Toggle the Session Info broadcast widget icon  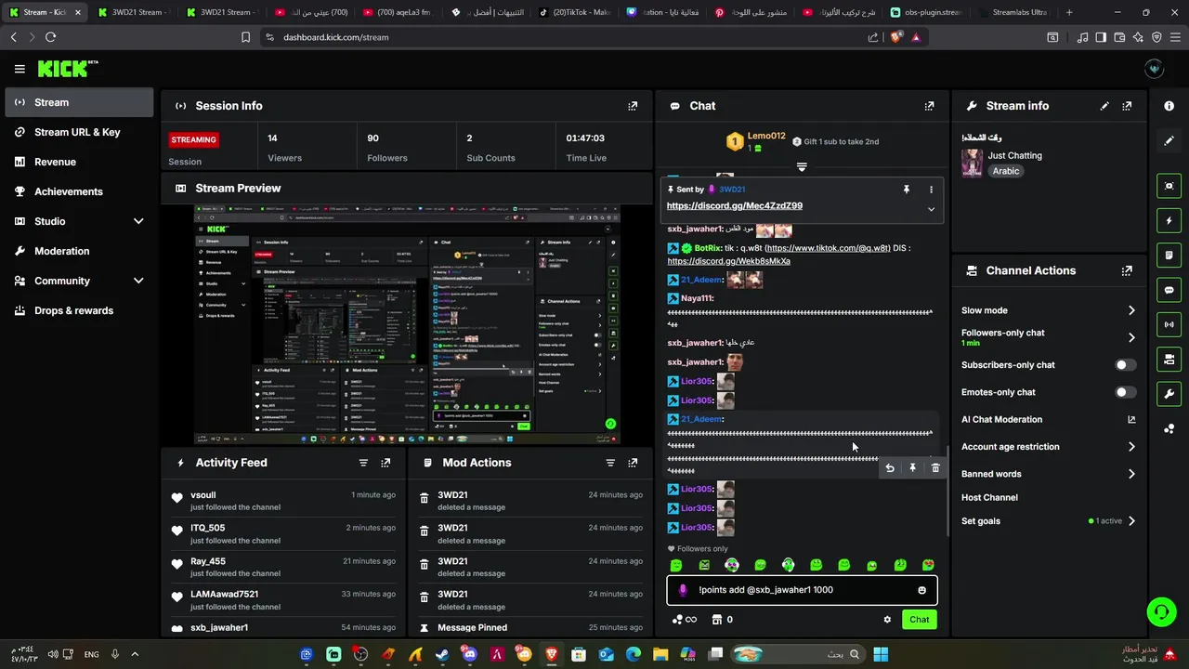1169,324
